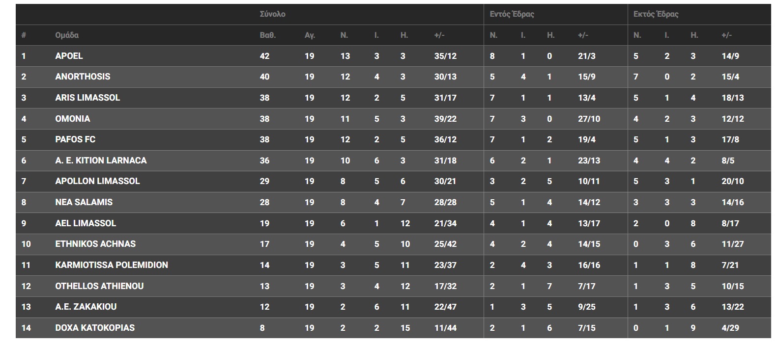This screenshot has width=776, height=345.
Task: Open PAFOS FC team entry
Action: click(x=75, y=139)
